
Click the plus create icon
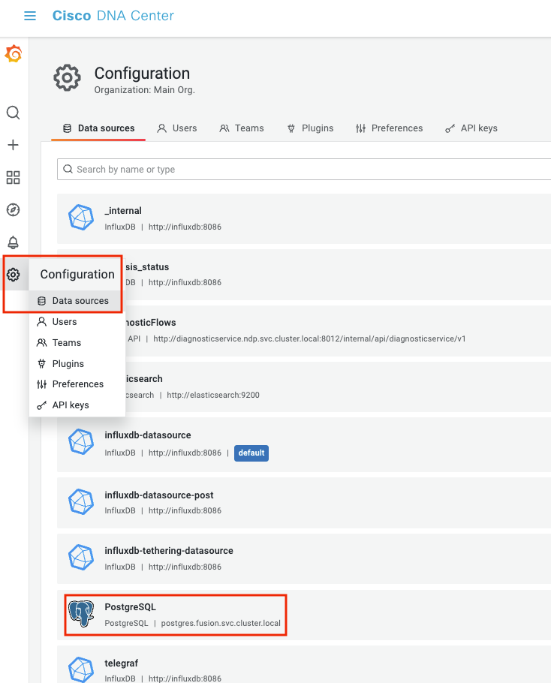point(13,145)
